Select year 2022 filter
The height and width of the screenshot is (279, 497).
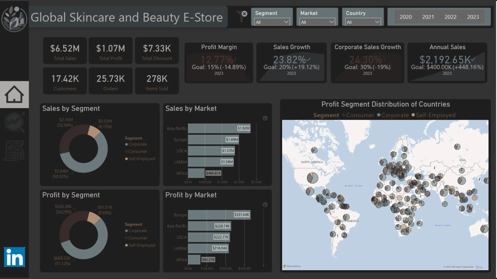[x=450, y=17]
